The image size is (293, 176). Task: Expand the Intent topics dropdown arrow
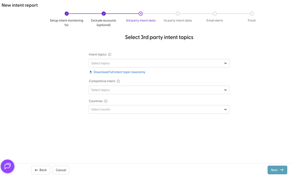pyautogui.click(x=225, y=63)
